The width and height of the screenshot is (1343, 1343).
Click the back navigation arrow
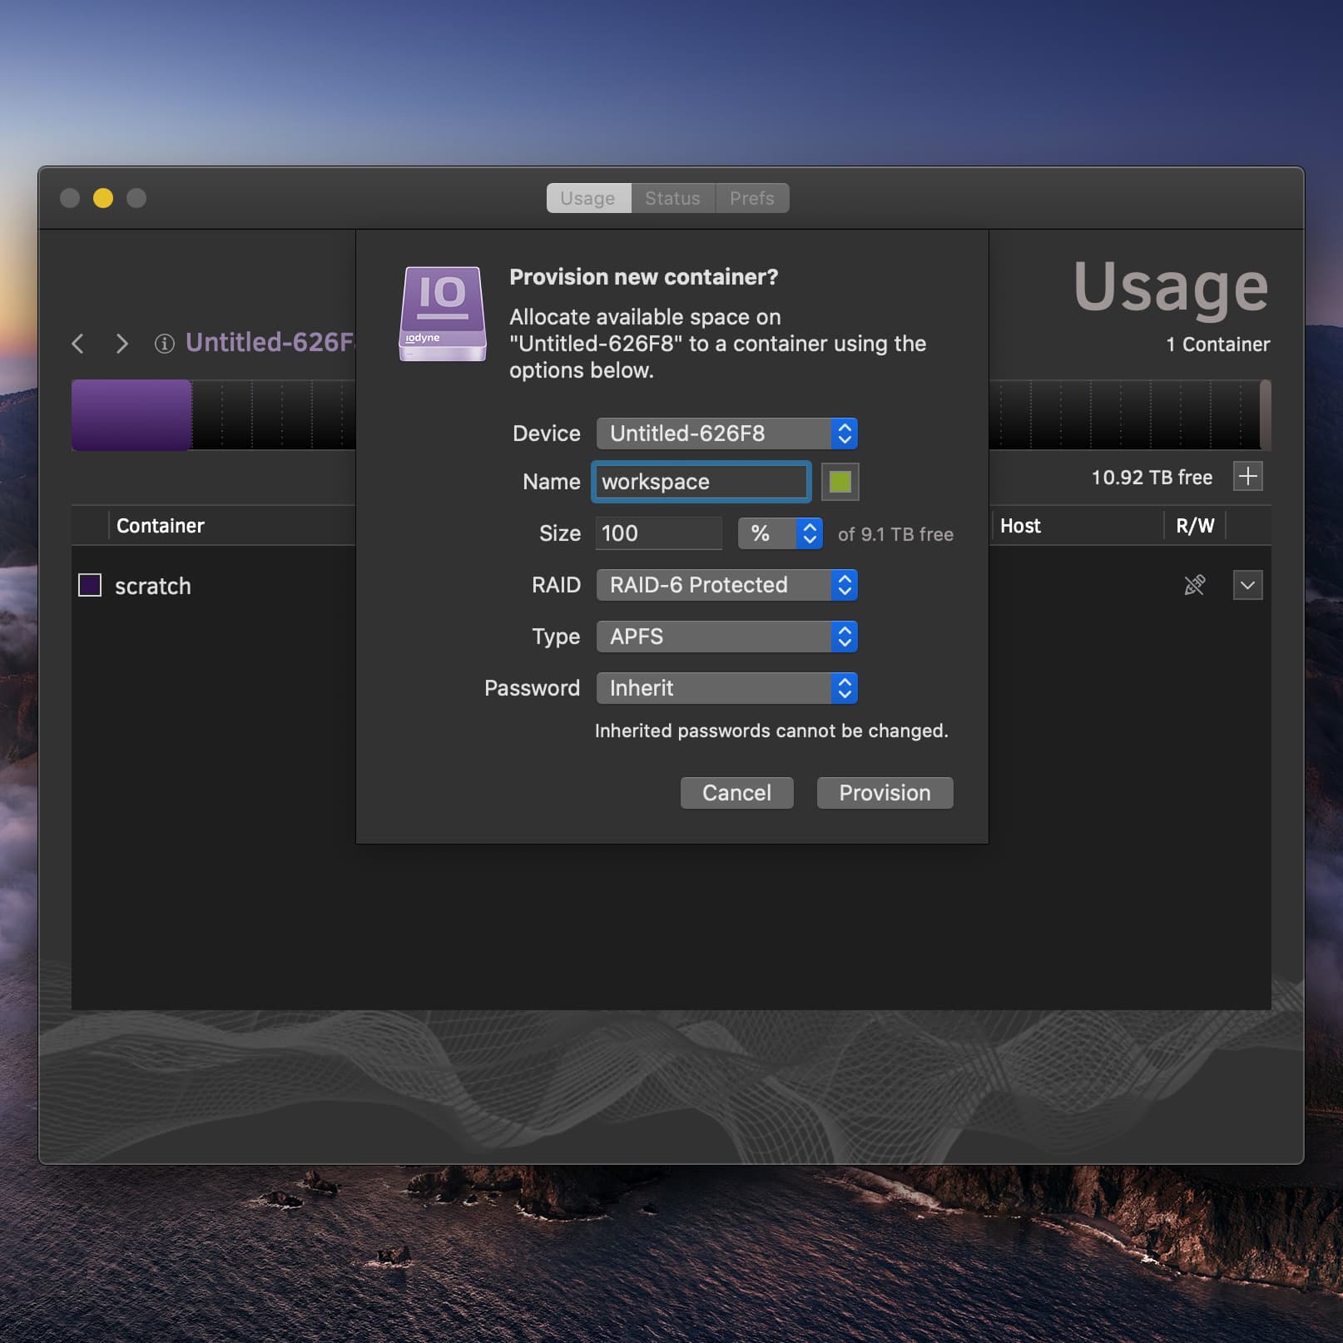click(78, 344)
